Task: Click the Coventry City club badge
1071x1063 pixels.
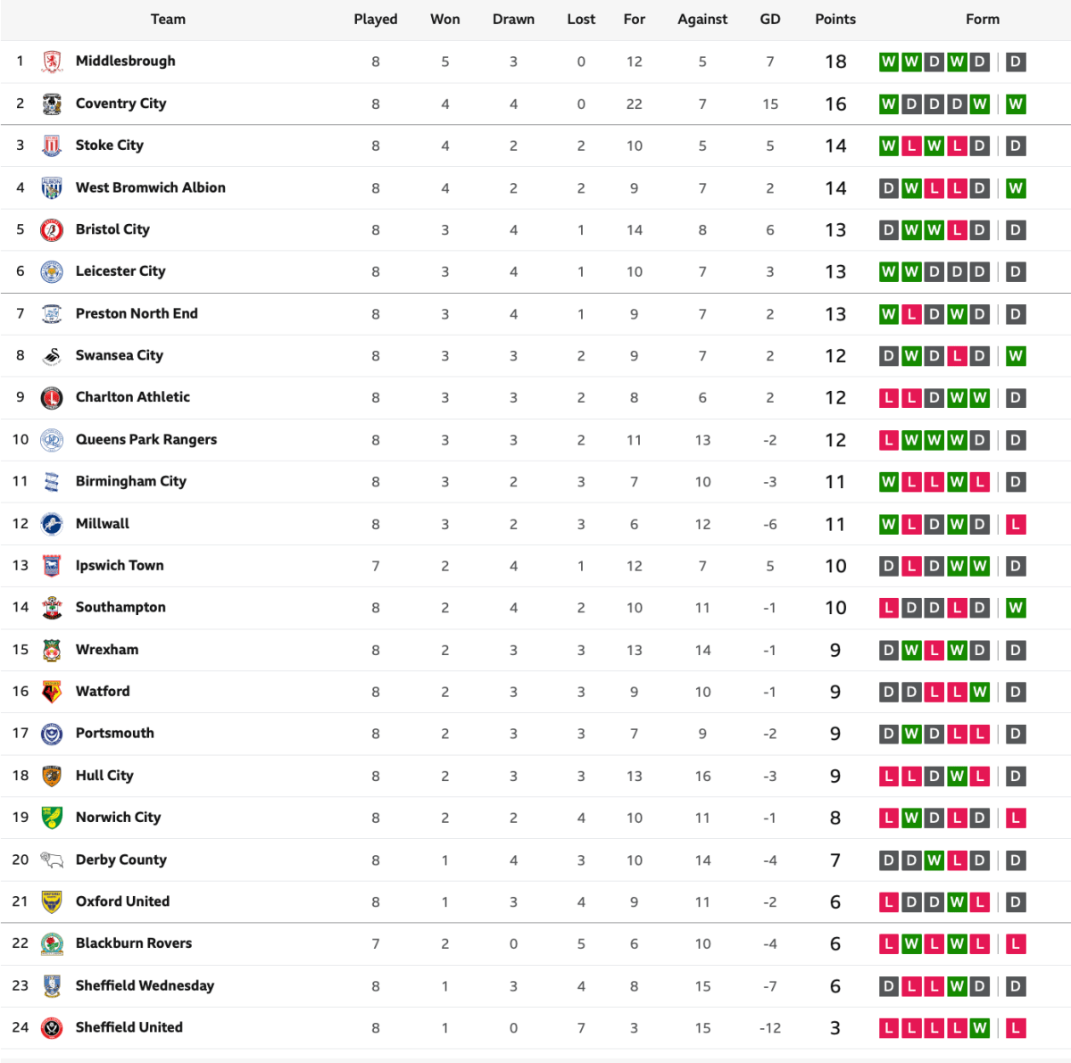Action: 52,104
